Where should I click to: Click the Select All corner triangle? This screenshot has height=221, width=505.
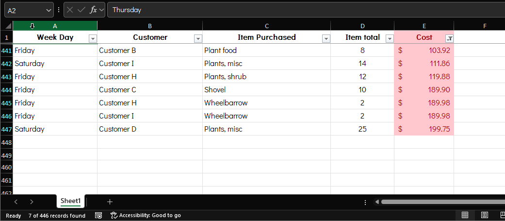coord(8,26)
